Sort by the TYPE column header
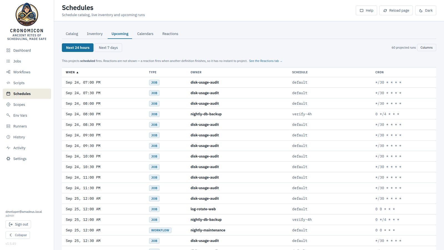 point(153,72)
